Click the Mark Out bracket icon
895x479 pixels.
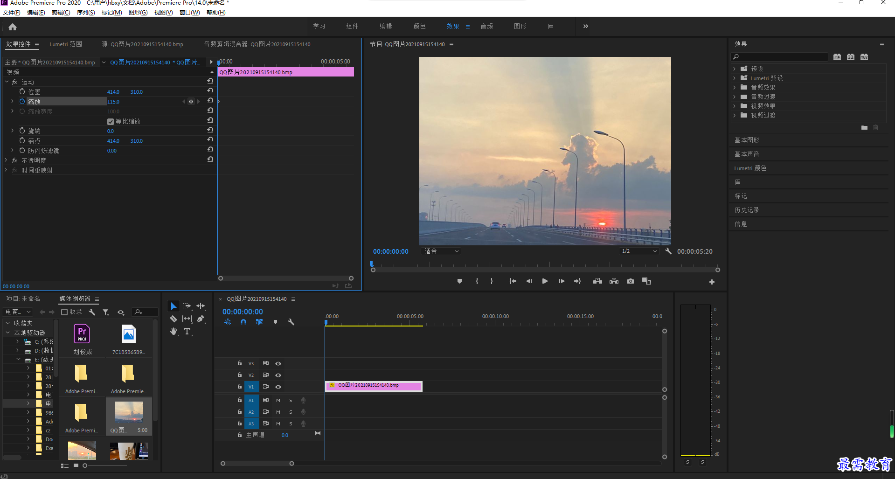pos(492,281)
